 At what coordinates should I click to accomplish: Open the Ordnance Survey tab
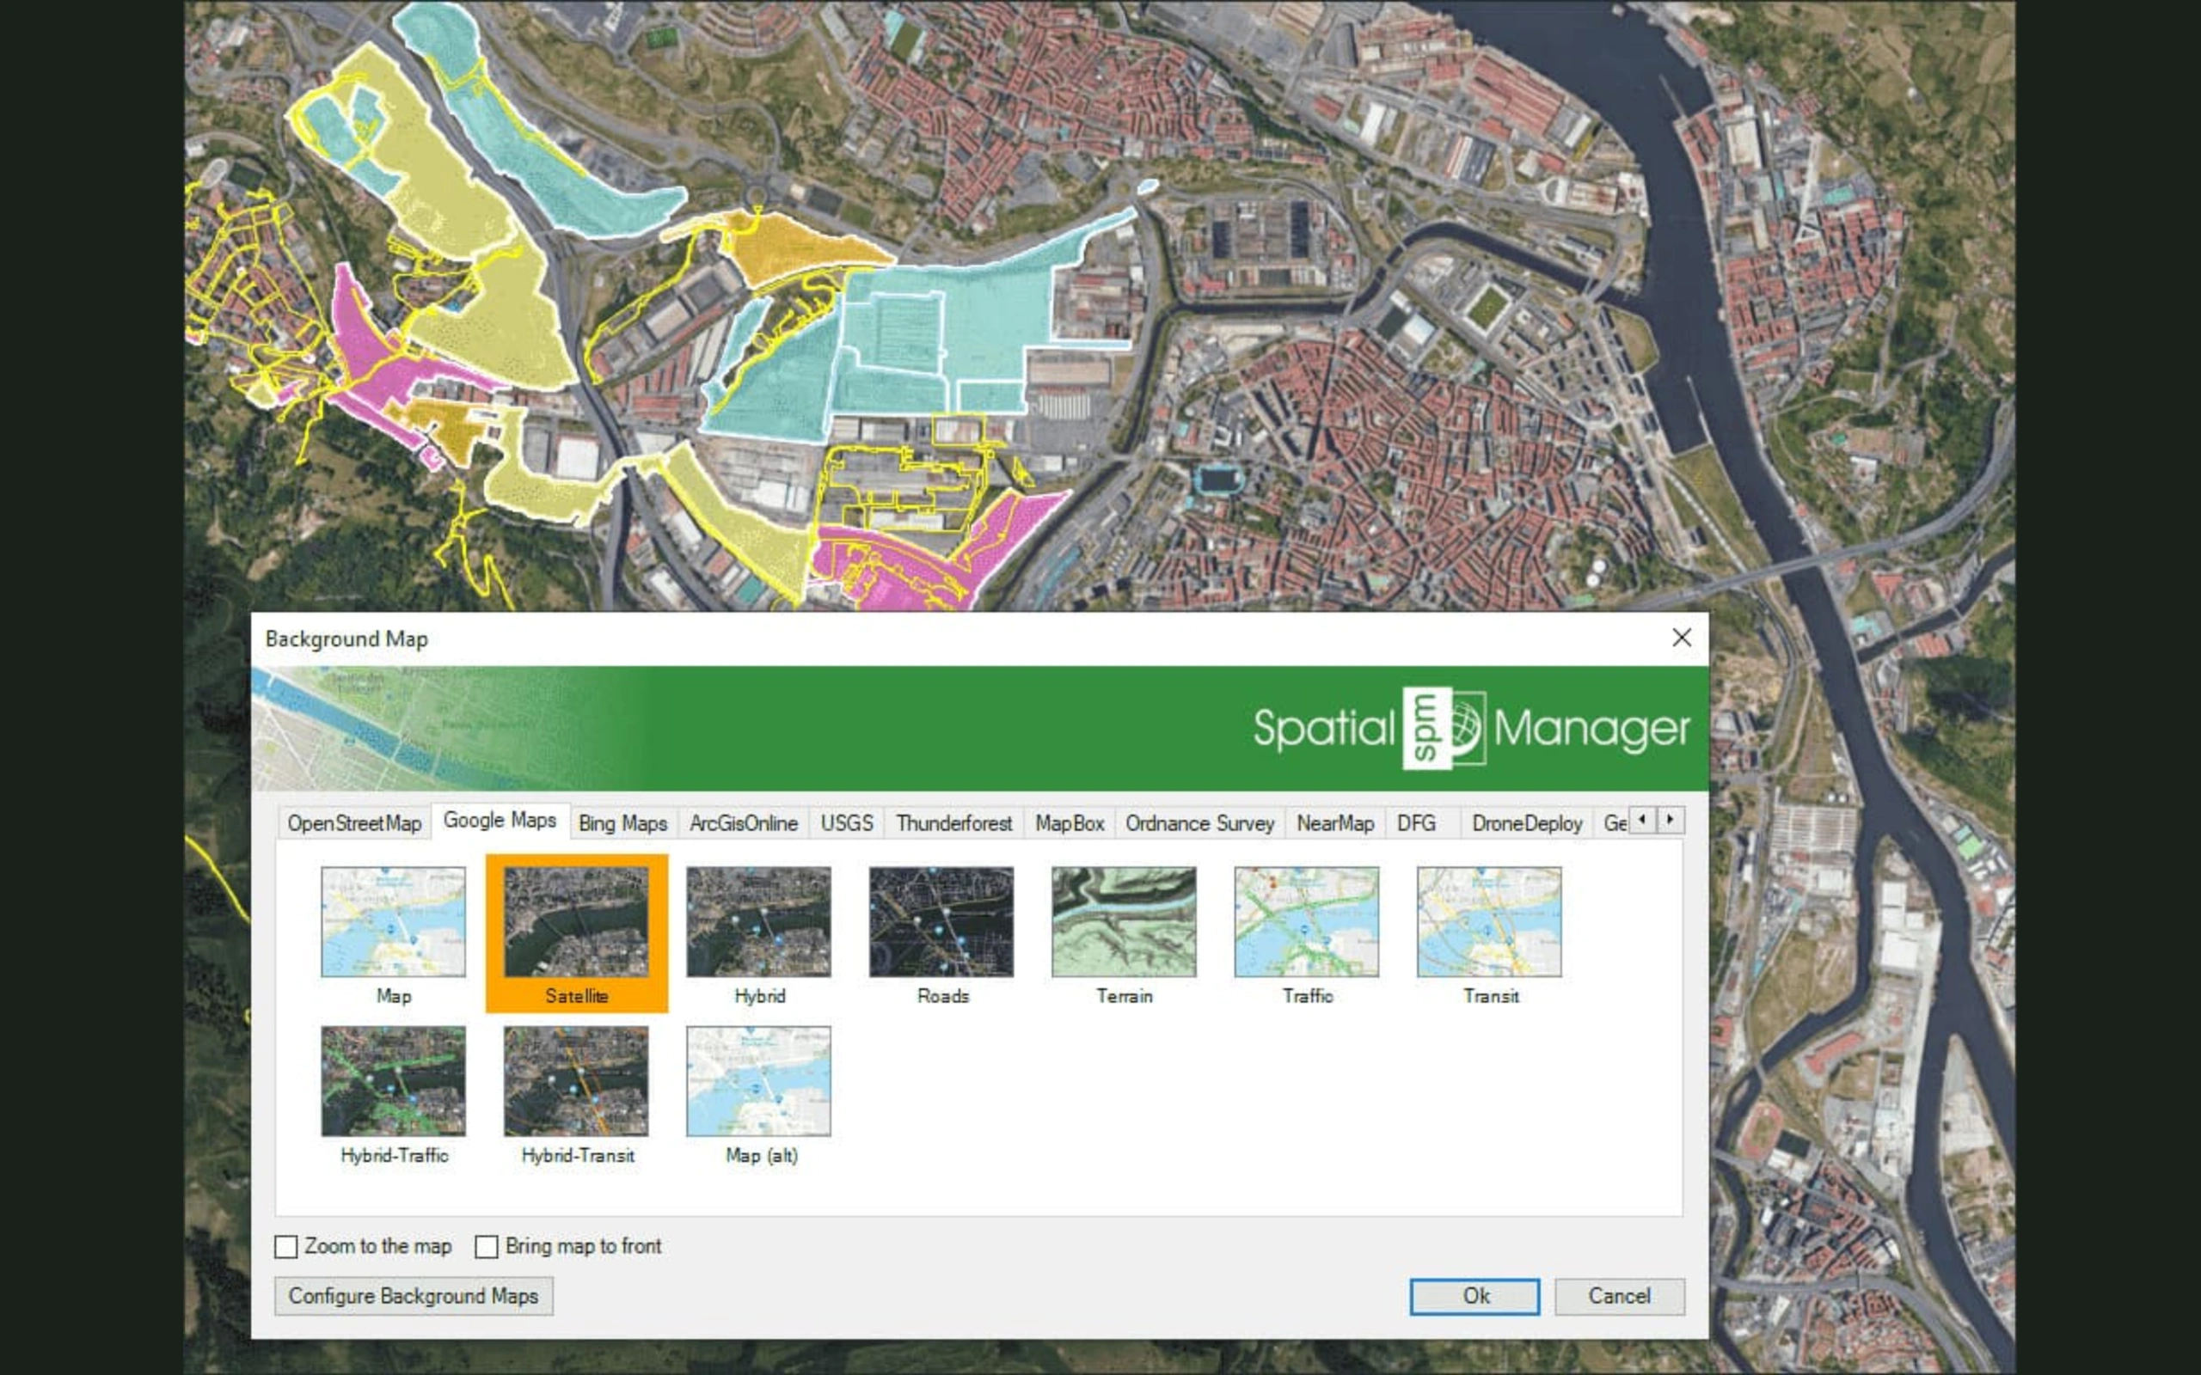1199,823
